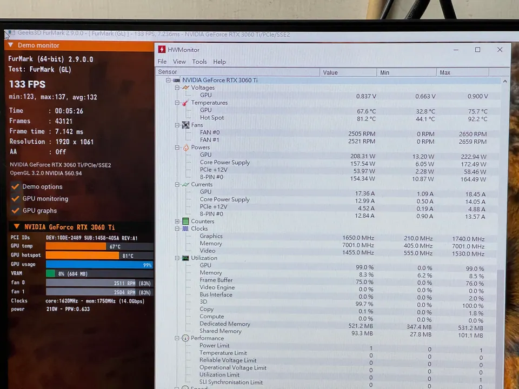Click the Fans category icon
This screenshot has height=389, width=519.
click(185, 125)
